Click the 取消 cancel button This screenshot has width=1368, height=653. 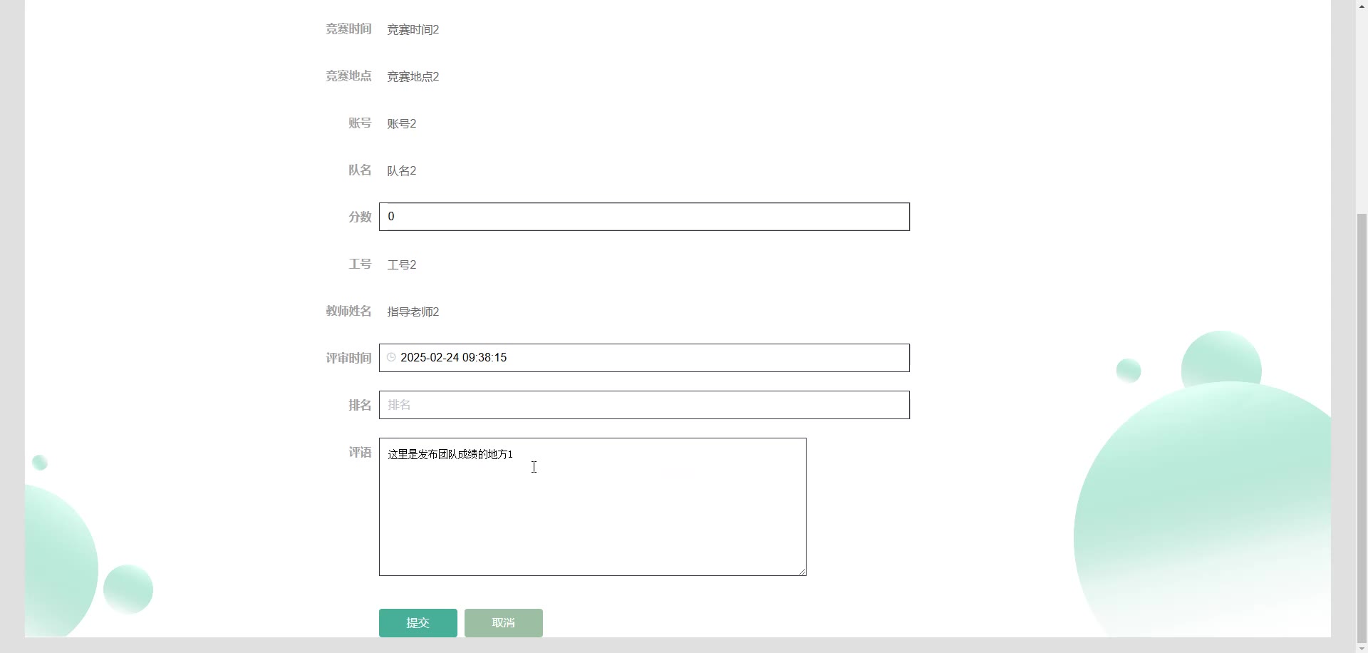coord(504,623)
